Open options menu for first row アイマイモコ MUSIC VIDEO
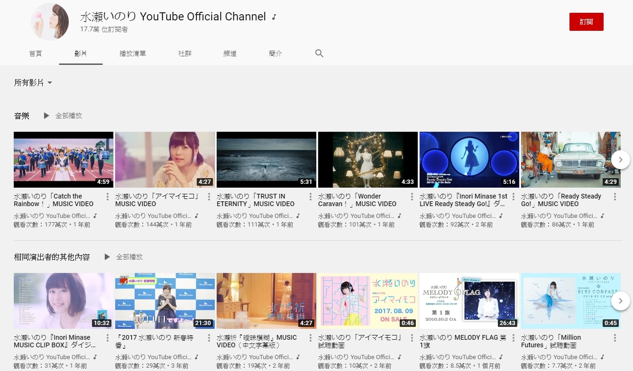 pos(209,197)
